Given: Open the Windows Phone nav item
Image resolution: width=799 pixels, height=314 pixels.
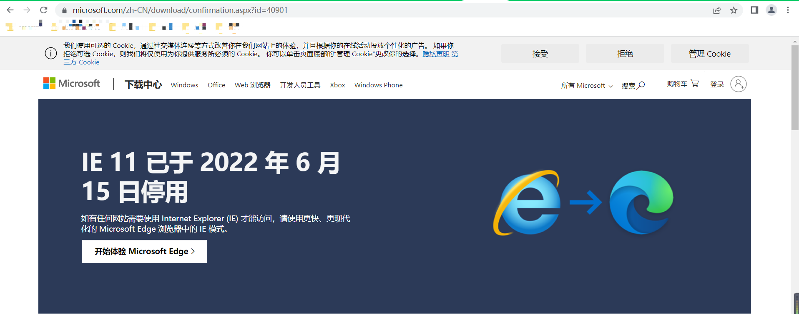Looking at the screenshot, I should (379, 85).
